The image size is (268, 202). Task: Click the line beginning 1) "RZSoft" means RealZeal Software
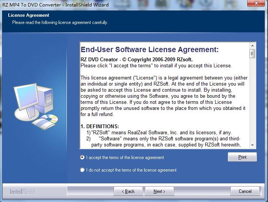[x=159, y=132]
